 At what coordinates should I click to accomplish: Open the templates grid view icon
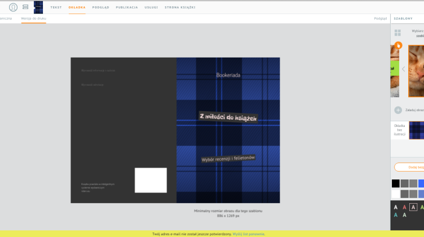click(x=397, y=33)
